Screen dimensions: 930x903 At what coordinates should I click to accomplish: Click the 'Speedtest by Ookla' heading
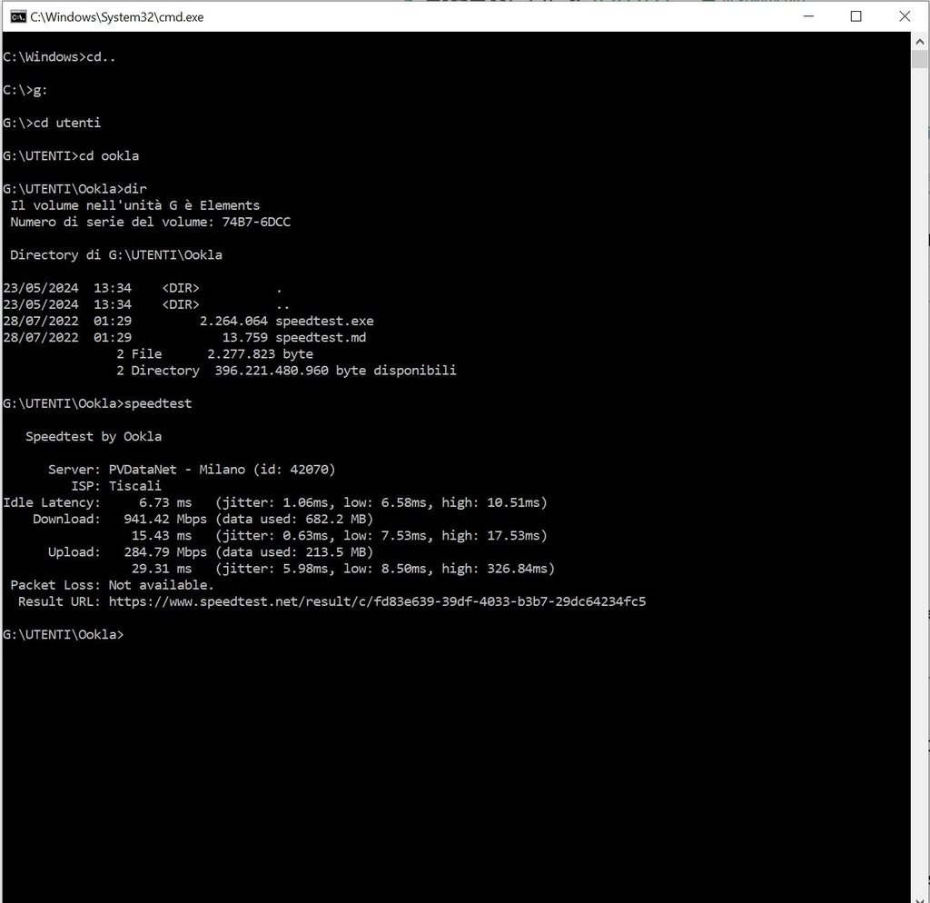(x=94, y=437)
